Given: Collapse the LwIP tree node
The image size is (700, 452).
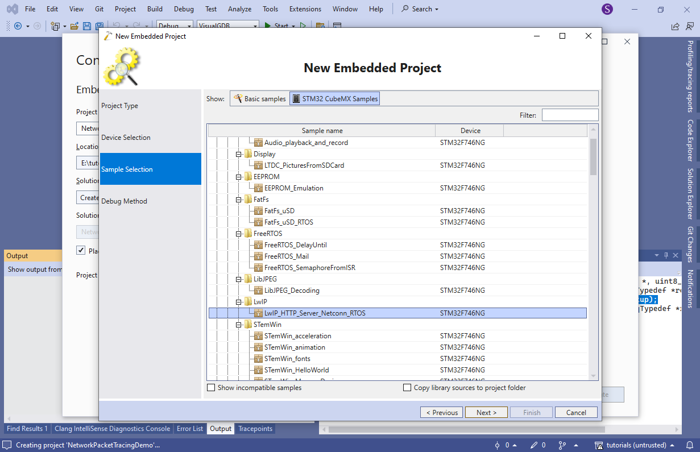Looking at the screenshot, I should 239,302.
